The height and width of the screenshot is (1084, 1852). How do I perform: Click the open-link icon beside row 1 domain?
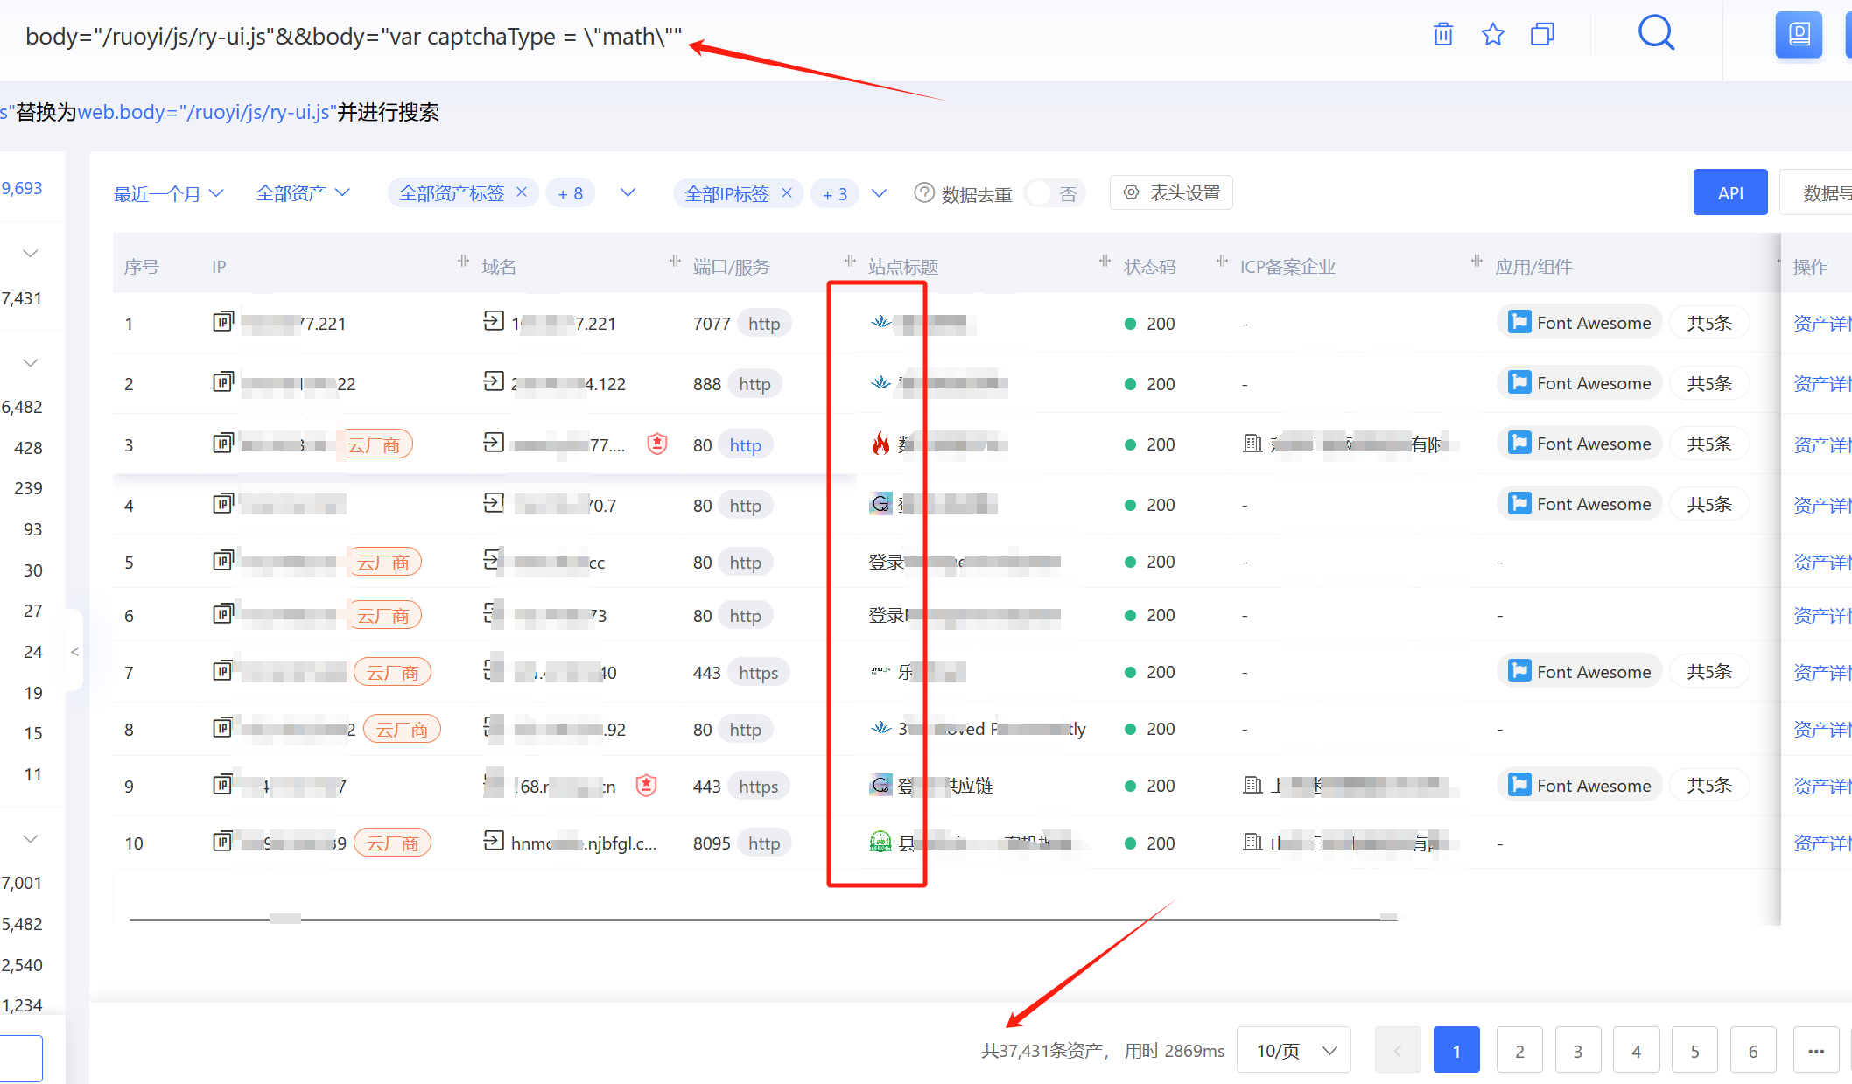pos(494,322)
